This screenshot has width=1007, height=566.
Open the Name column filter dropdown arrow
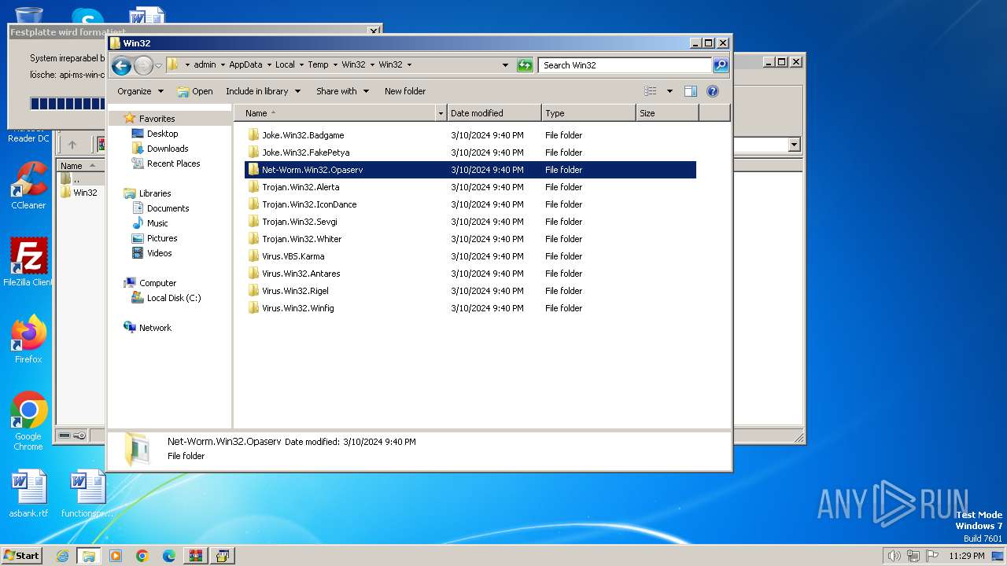tap(441, 113)
